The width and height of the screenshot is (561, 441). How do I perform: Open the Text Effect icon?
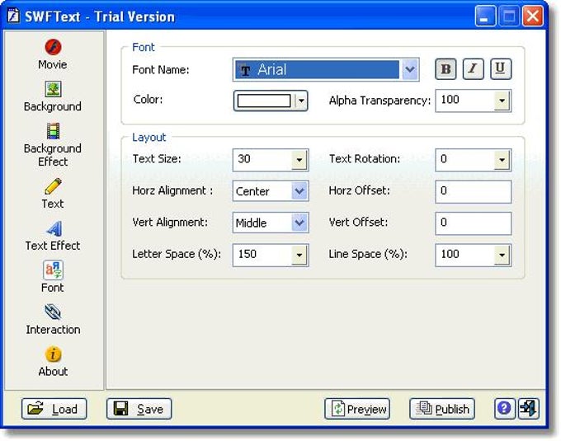click(54, 229)
